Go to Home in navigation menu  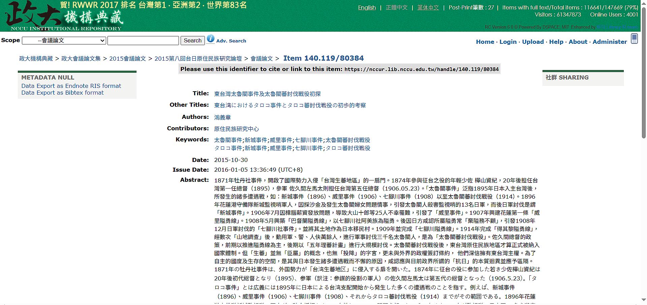point(485,42)
